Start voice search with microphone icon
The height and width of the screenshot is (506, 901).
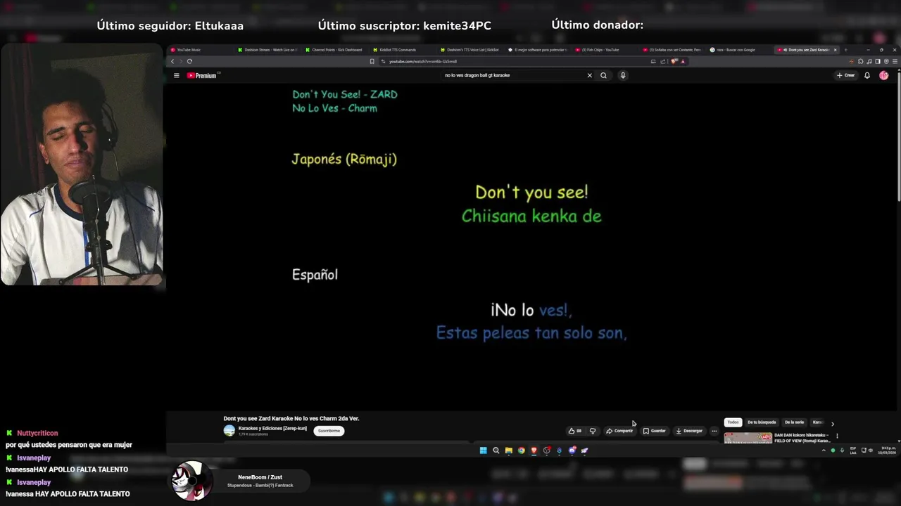(623, 75)
